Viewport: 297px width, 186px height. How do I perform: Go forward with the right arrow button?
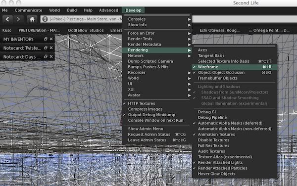[x=18, y=19]
